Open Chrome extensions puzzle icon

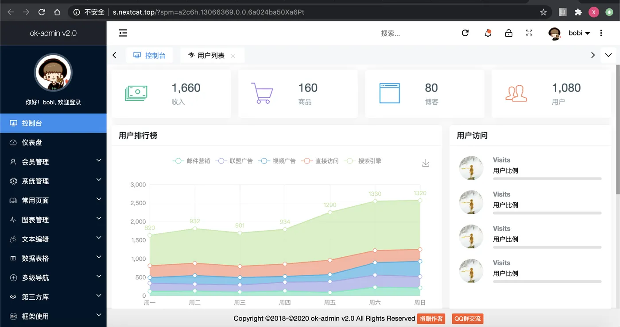578,12
